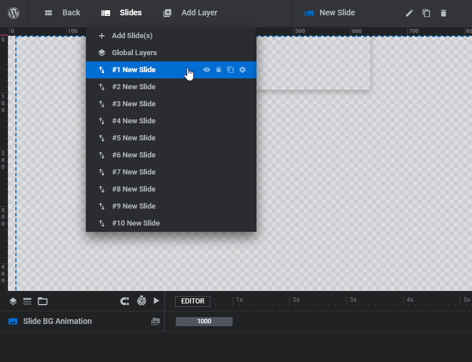Select #8 New Slide
The height and width of the screenshot is (362, 472).
click(171, 189)
